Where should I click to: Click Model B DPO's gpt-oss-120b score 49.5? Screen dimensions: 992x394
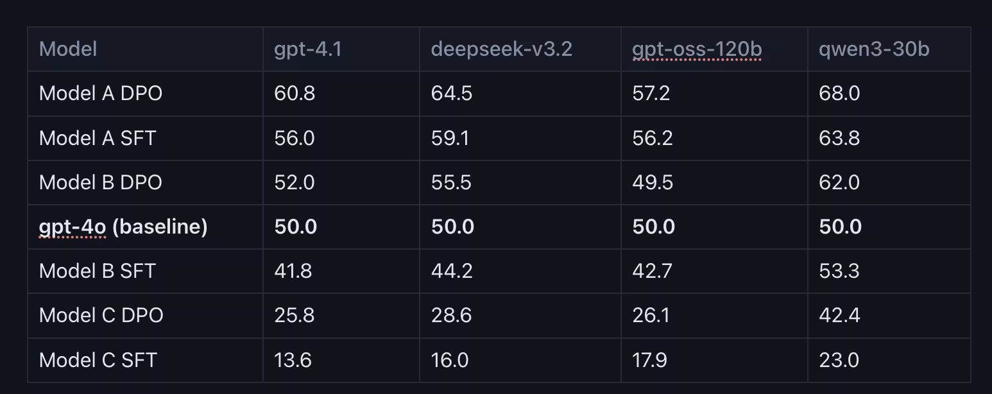coord(653,182)
